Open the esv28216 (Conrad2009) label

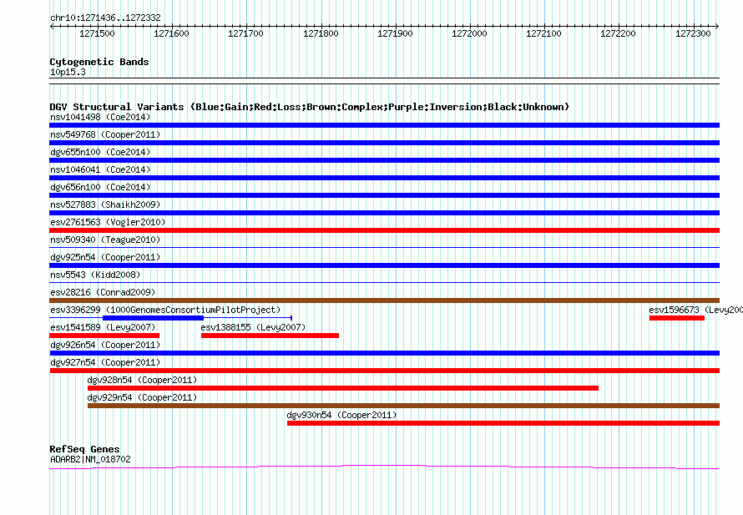coord(103,292)
